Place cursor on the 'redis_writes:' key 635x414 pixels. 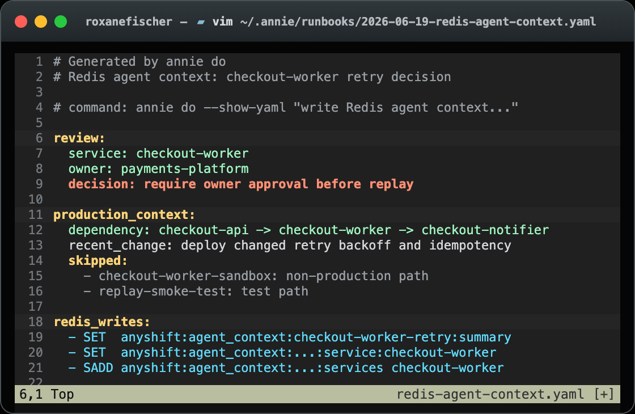pos(101,322)
